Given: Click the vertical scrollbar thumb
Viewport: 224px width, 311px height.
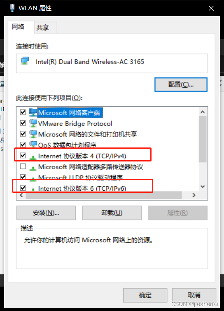Looking at the screenshot, I should (x=203, y=139).
